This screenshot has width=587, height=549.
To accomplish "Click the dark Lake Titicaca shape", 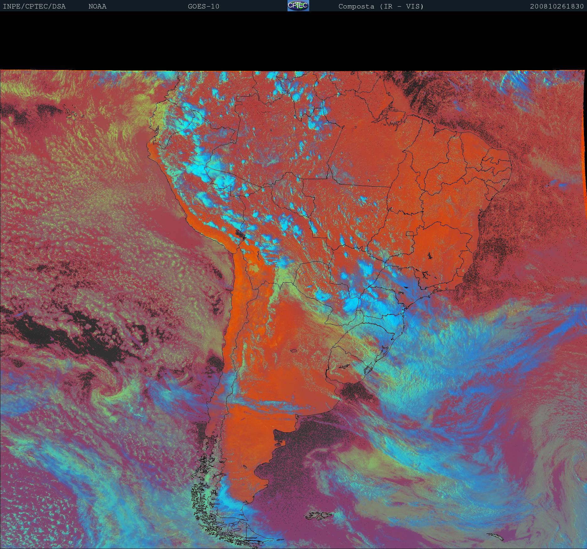I will [239, 234].
